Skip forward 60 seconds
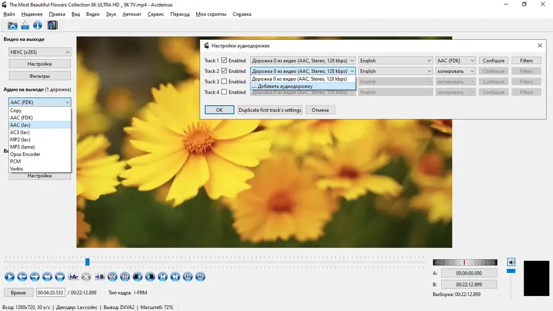The width and height of the screenshot is (553, 311). (200, 277)
